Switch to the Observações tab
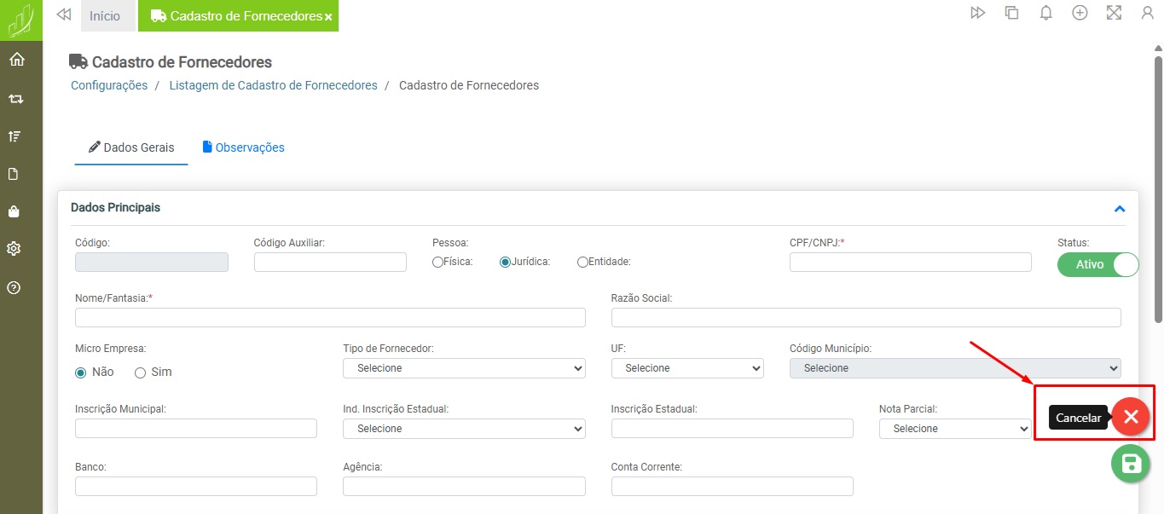This screenshot has width=1164, height=514. 244,147
